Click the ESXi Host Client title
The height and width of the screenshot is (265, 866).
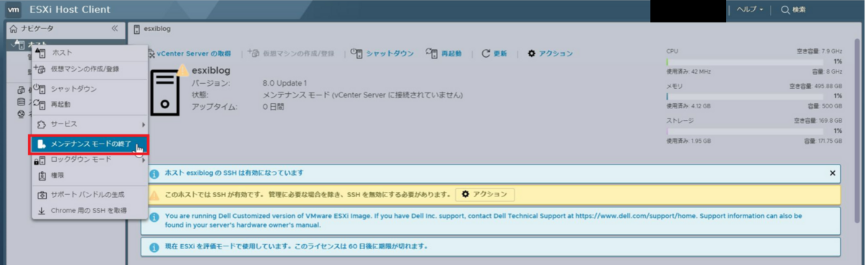click(70, 10)
